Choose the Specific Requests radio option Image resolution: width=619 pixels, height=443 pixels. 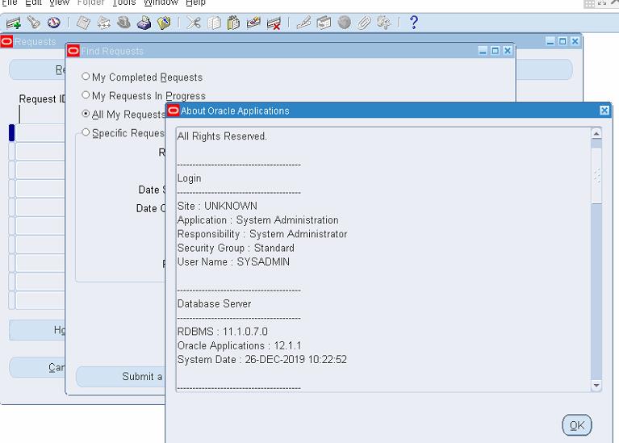[86, 132]
